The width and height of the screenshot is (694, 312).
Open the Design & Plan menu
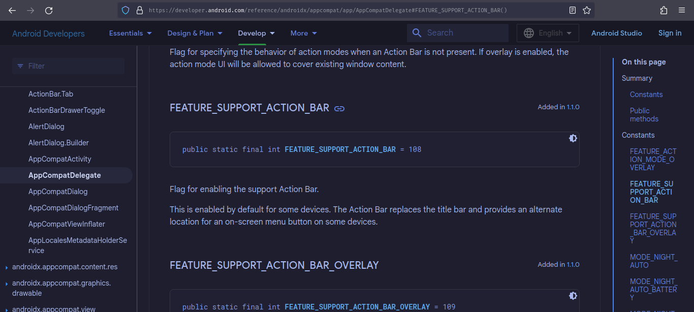[195, 33]
